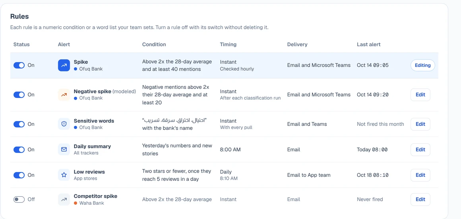The height and width of the screenshot is (219, 461).
Task: Click 'Yesterday's numbers and new stories' condition
Action: click(177, 150)
